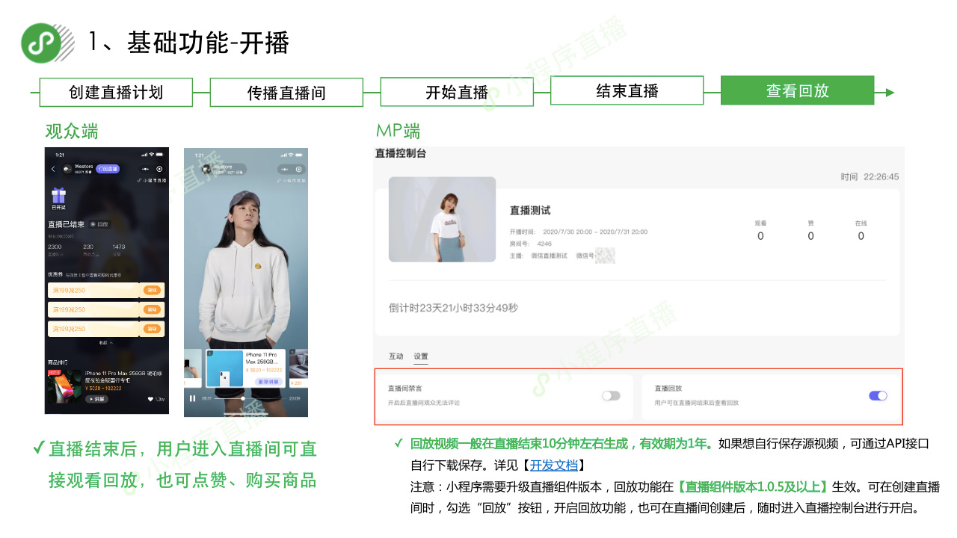Enable the 直播间禁言 mute switch

[611, 396]
